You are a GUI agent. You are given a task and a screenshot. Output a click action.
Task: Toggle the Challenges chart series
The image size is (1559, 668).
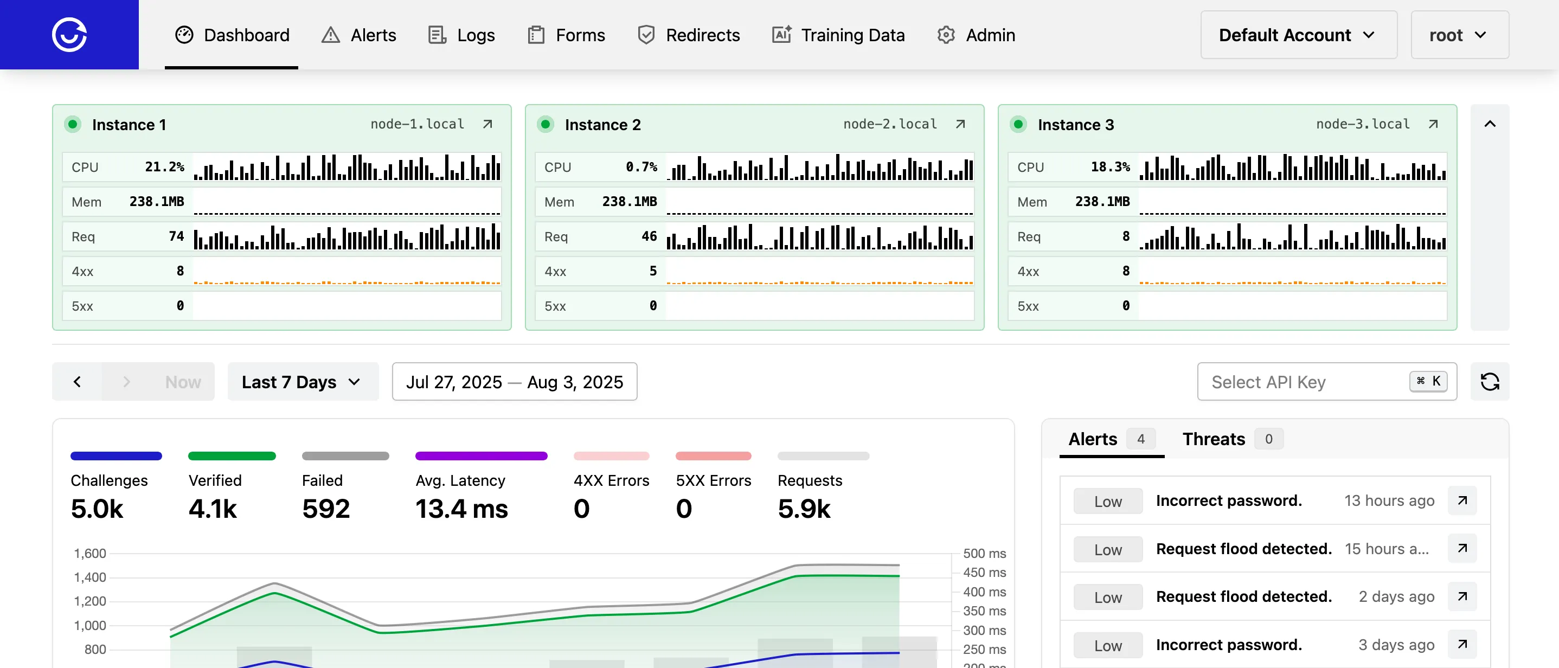point(109,481)
